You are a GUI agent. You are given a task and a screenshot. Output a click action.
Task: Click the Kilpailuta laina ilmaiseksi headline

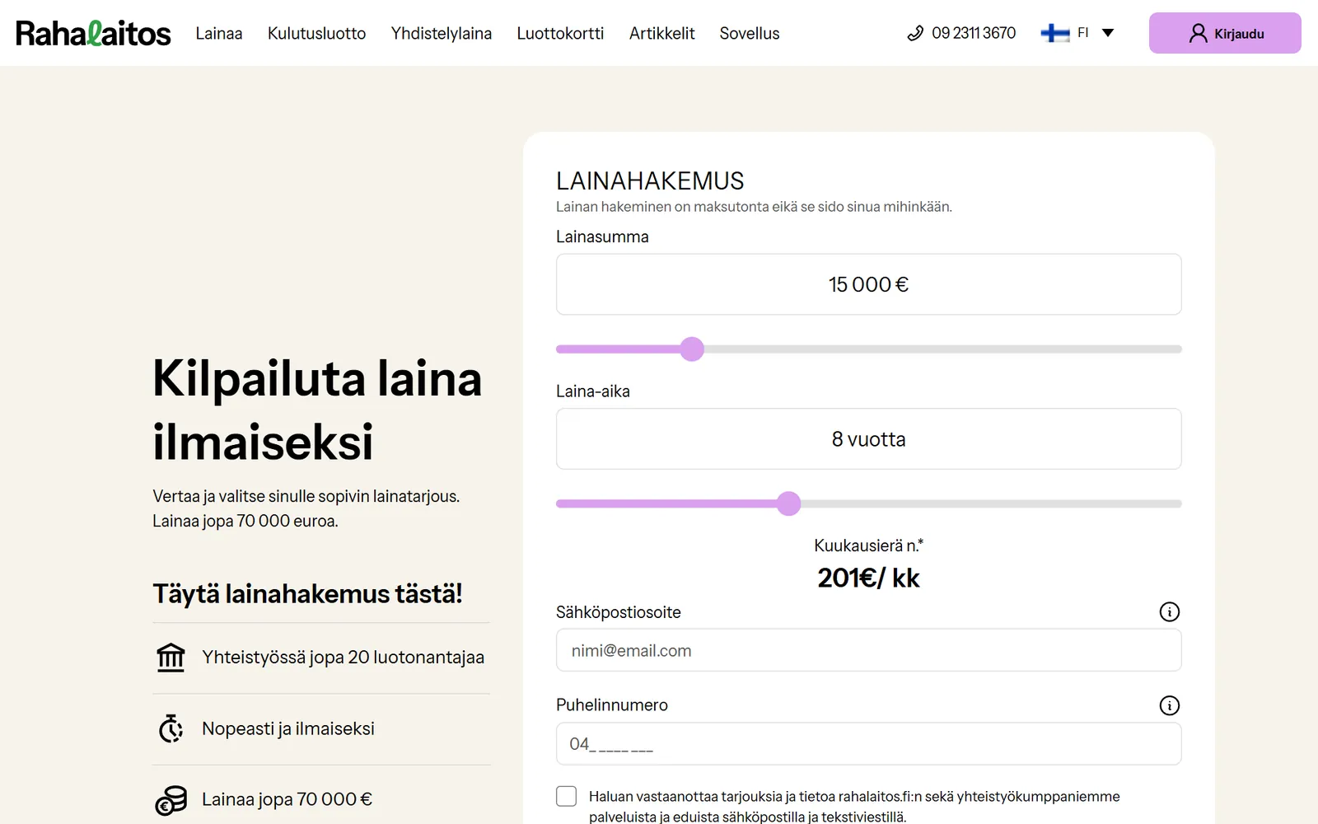coord(317,410)
